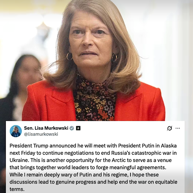Viewport: 193px width, 193px height.
Task: Click the Sen. Lisa Murkowski display name
Action: [x=46, y=128]
